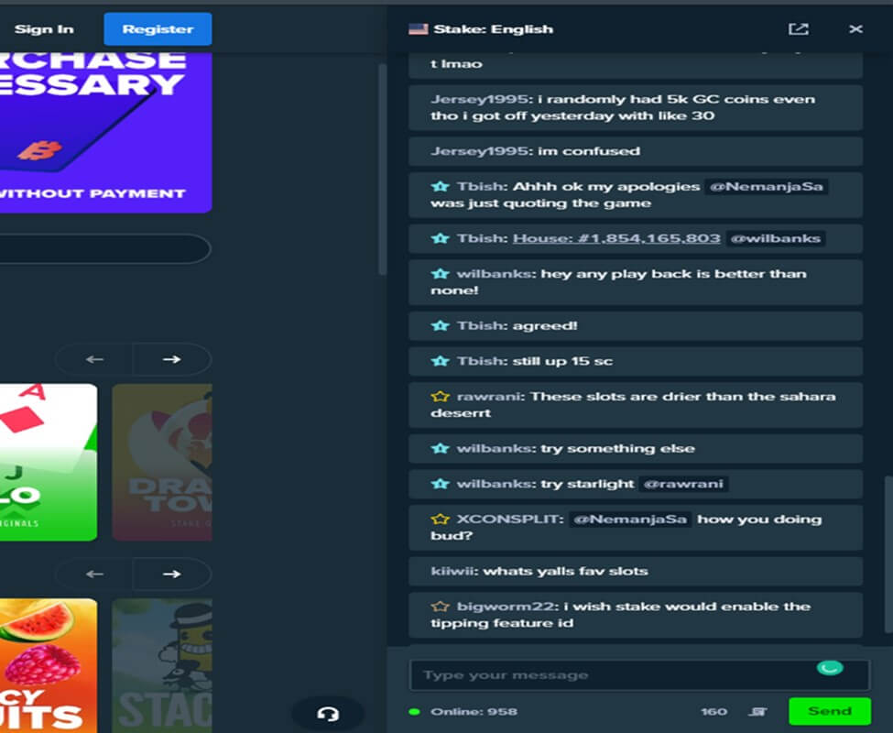Viewport: 893px width, 733px height.
Task: Open the Dragon Tower game thumbnail
Action: tap(162, 462)
